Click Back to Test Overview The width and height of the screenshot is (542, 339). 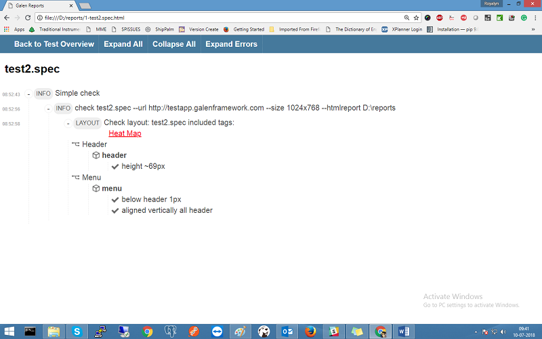pyautogui.click(x=54, y=44)
